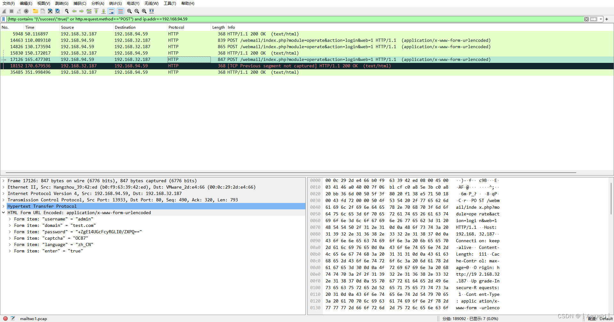Click the hex dump pane vertical scrollbar

[611, 198]
